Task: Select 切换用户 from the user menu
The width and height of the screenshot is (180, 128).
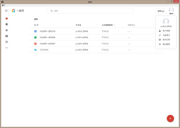Action: coord(166,35)
